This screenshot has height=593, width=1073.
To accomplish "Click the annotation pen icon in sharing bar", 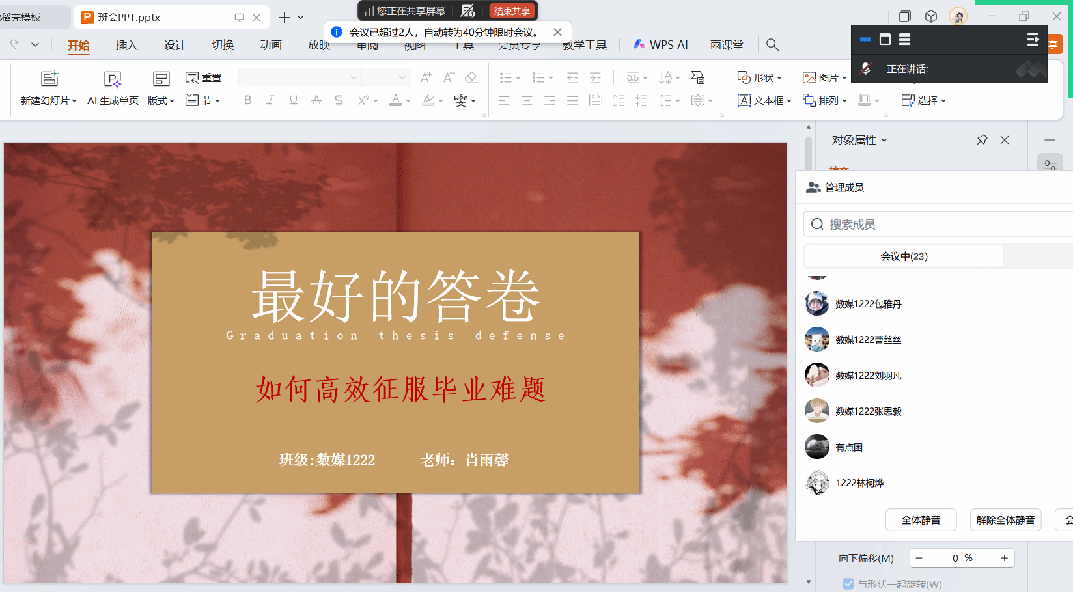I will click(467, 10).
